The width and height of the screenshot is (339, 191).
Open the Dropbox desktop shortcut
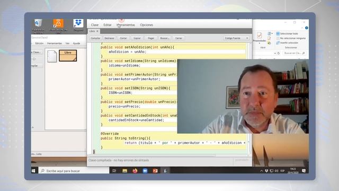click(x=78, y=23)
